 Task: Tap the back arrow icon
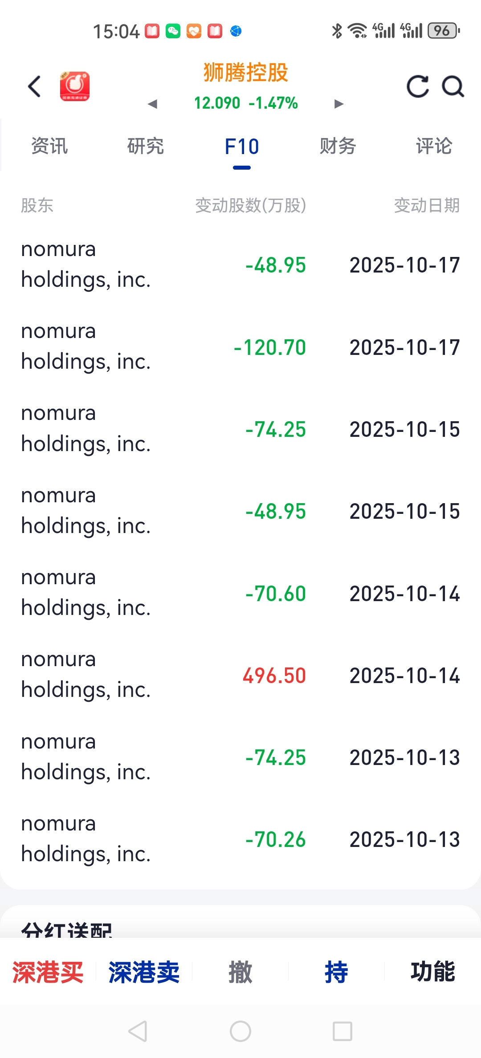(35, 86)
